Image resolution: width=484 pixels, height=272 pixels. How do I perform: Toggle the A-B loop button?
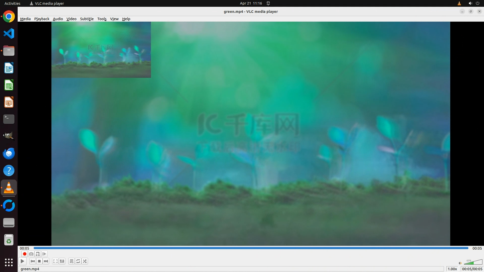tap(38, 254)
